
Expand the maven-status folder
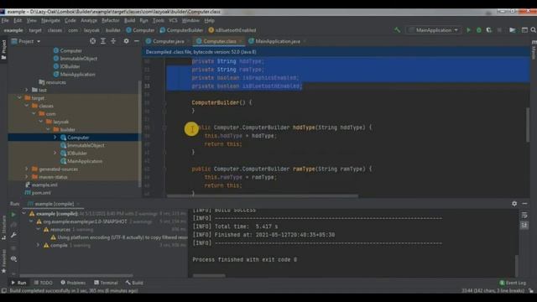(27, 177)
